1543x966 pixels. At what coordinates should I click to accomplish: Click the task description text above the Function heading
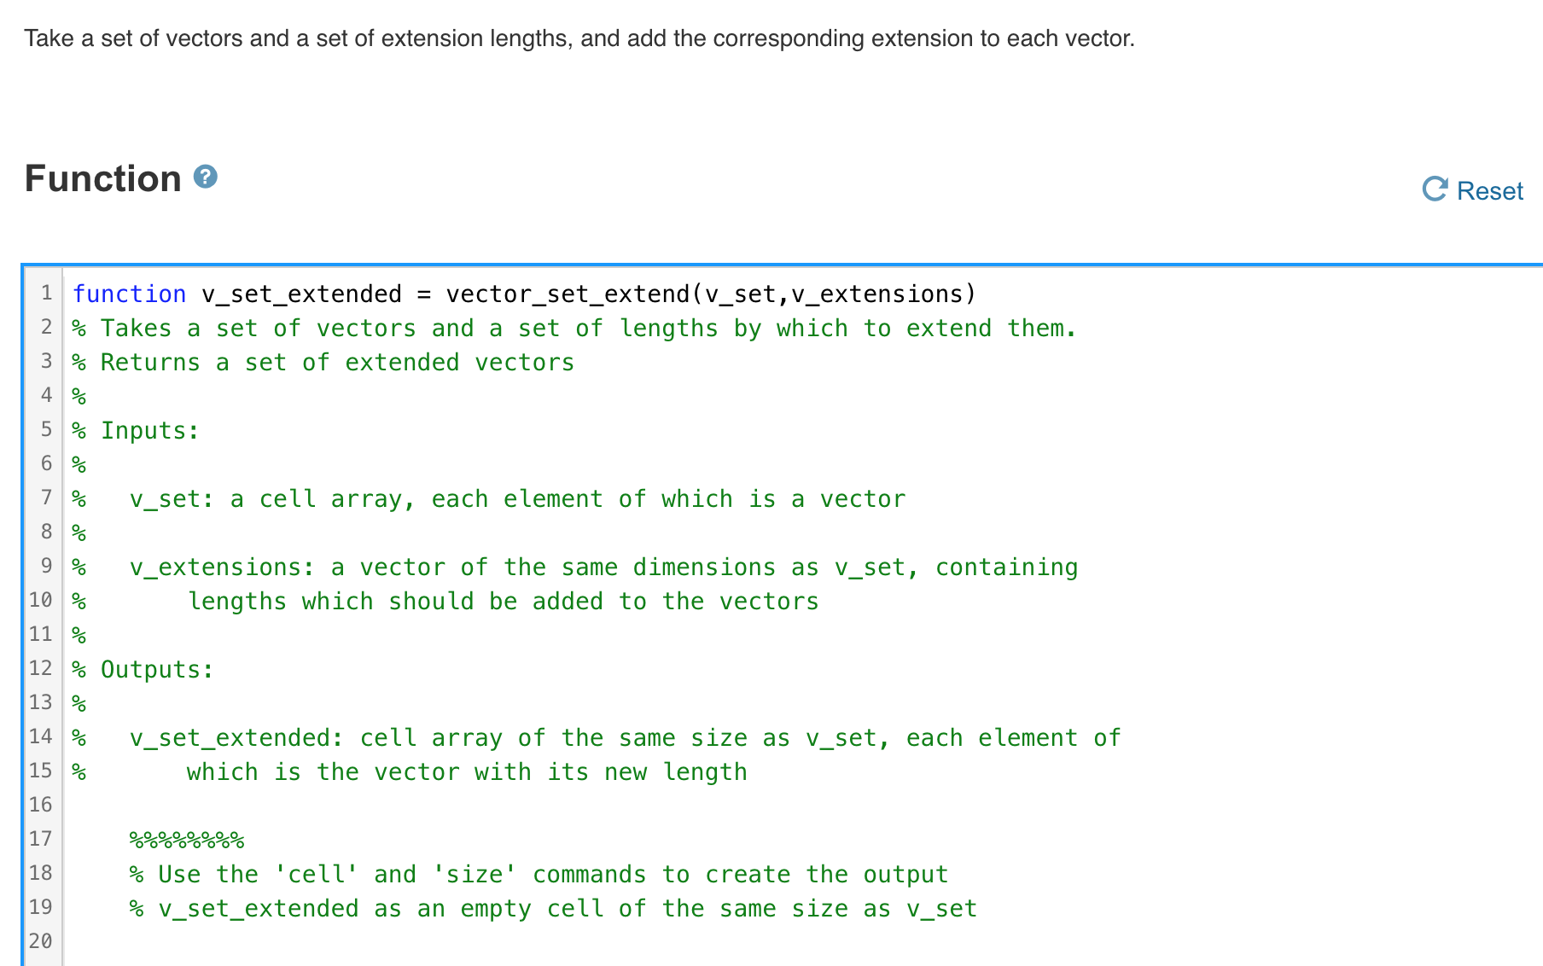[x=579, y=38]
